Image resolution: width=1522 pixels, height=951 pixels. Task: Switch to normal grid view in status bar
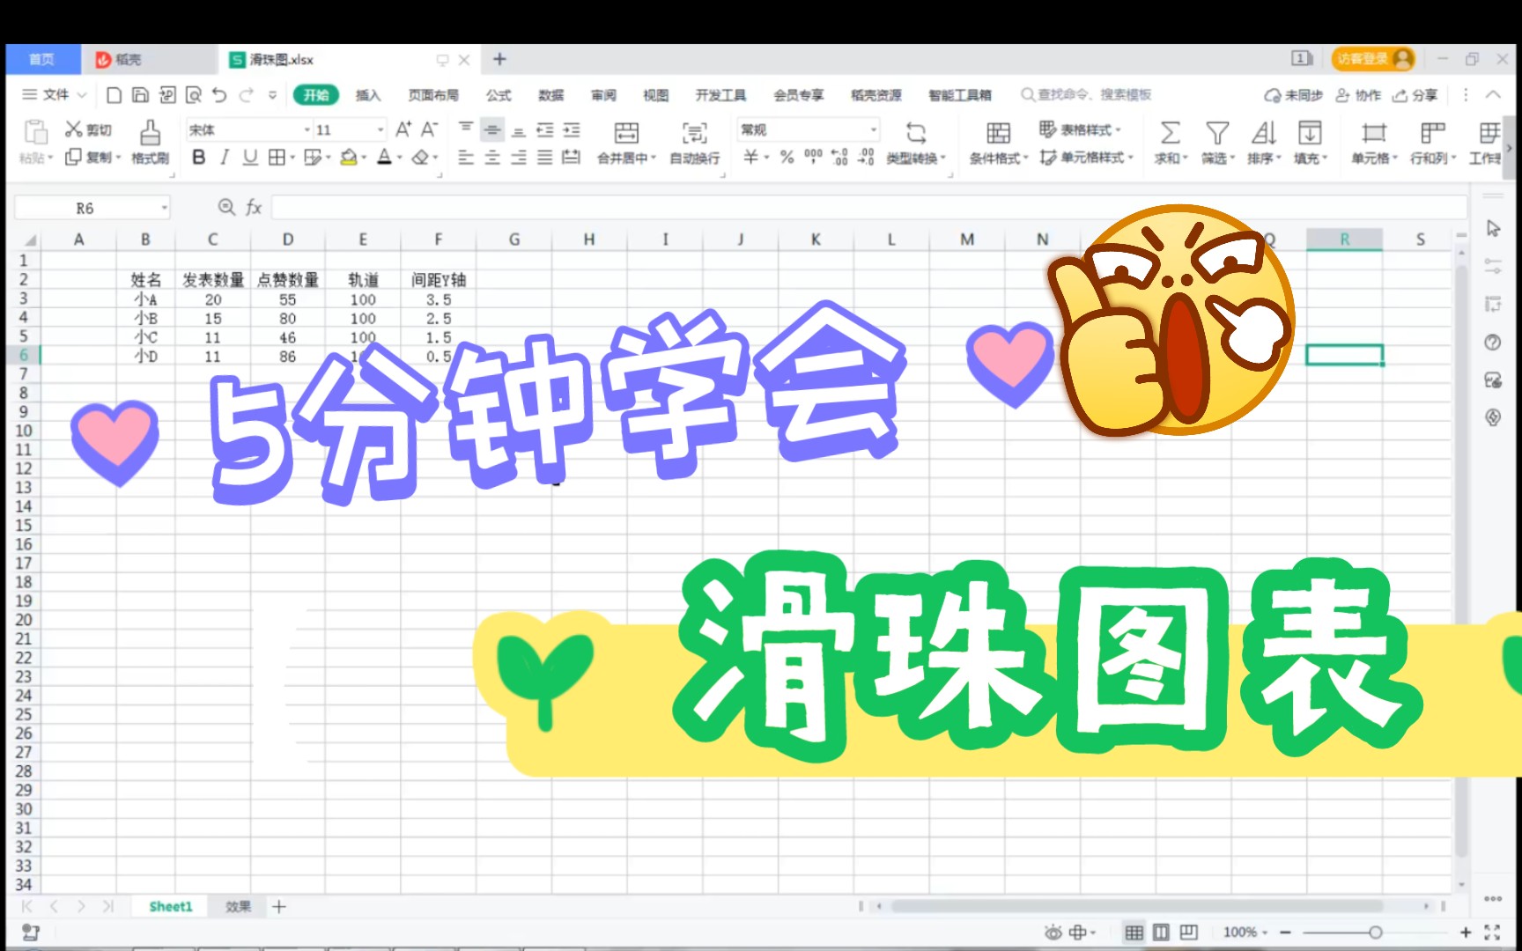[1134, 932]
